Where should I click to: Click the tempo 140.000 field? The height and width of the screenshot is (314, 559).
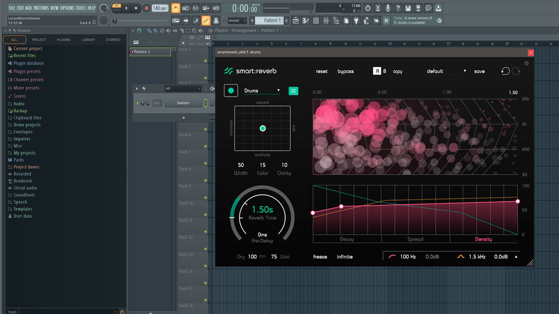pyautogui.click(x=160, y=8)
